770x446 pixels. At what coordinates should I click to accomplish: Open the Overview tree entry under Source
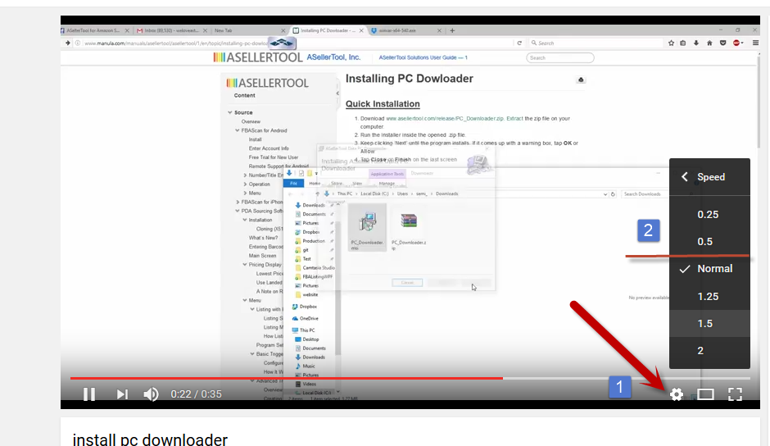(x=251, y=121)
